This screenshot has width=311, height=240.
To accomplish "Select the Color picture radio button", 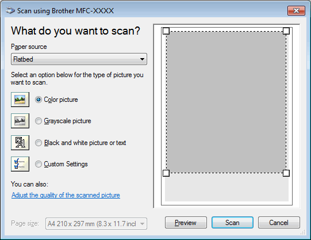I will coord(39,100).
